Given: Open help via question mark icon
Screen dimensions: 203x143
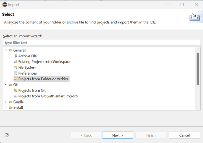Looking at the screenshot, I should (7, 135).
